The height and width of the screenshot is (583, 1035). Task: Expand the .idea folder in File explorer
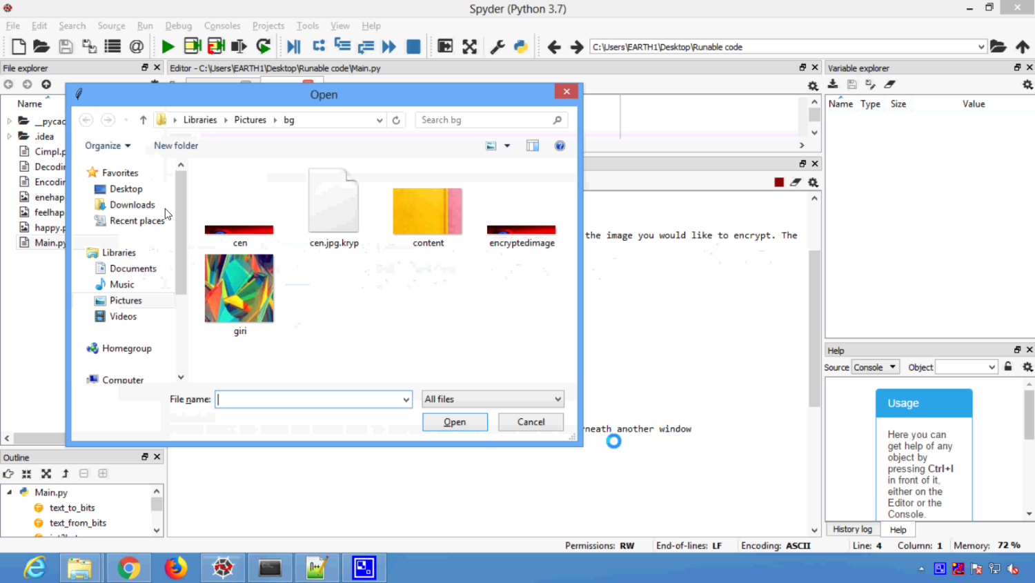pos(9,137)
